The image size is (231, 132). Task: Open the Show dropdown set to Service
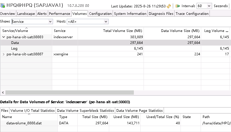pyautogui.click(x=32, y=21)
